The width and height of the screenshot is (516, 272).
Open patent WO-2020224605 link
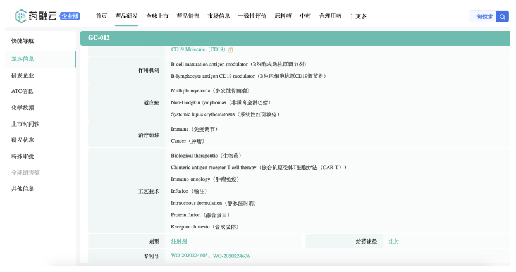coord(189,256)
